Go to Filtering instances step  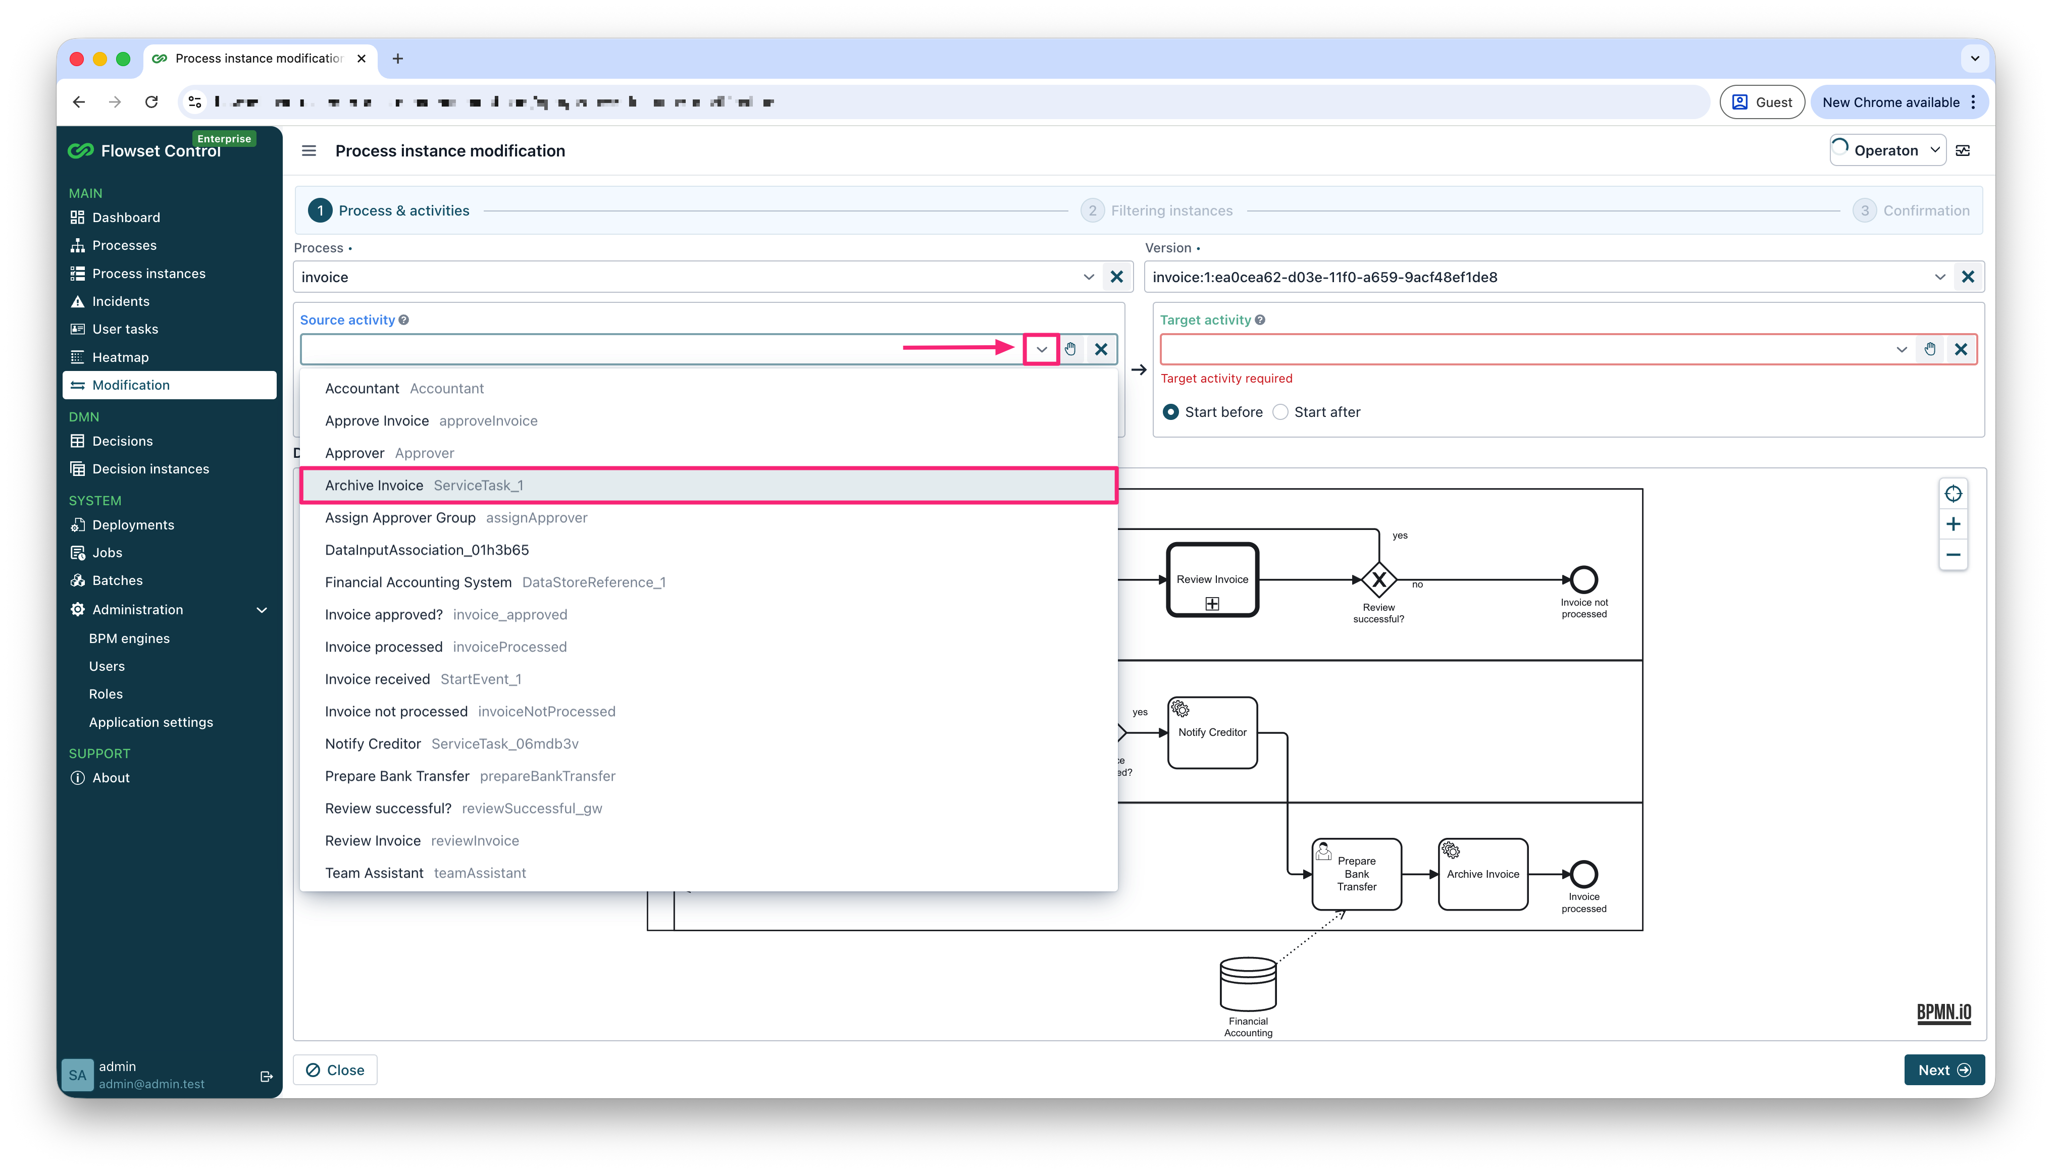pos(1157,210)
